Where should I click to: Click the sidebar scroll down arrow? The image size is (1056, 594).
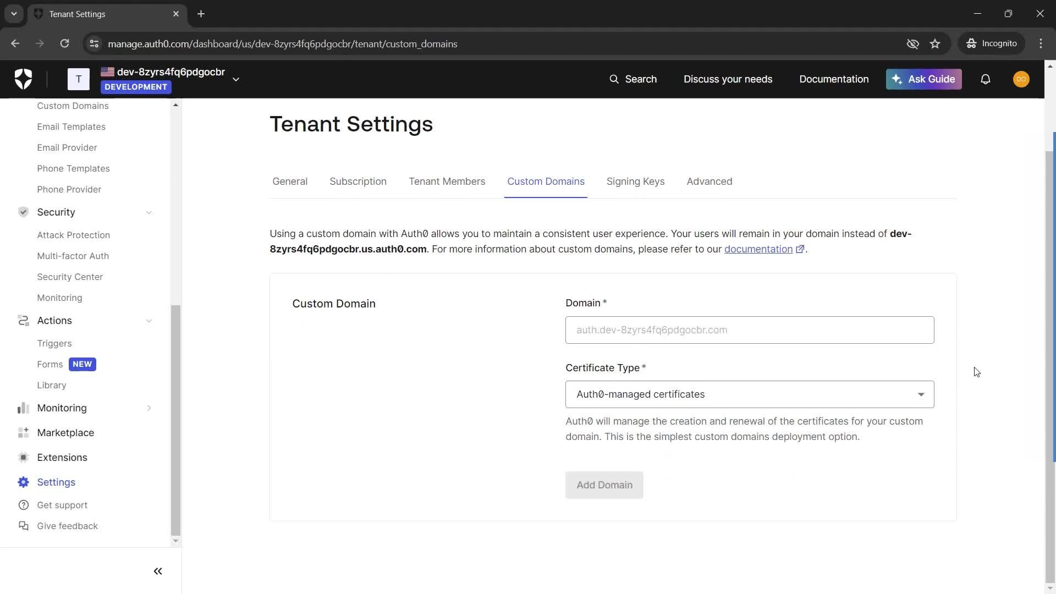[x=175, y=541]
